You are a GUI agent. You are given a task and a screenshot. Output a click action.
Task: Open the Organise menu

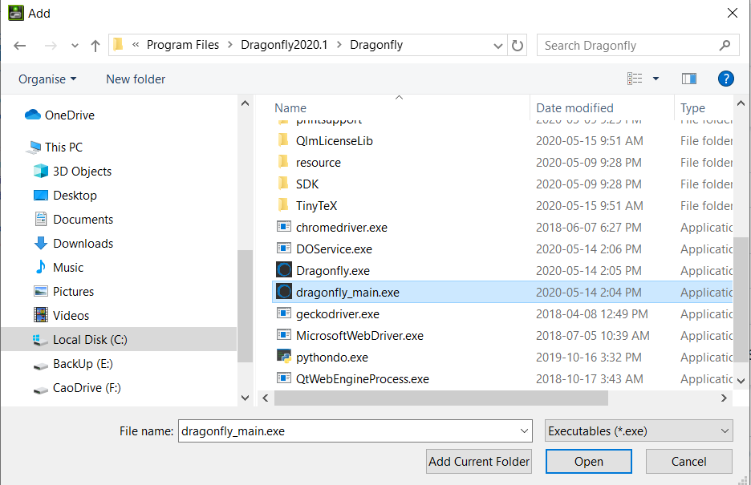coord(47,79)
